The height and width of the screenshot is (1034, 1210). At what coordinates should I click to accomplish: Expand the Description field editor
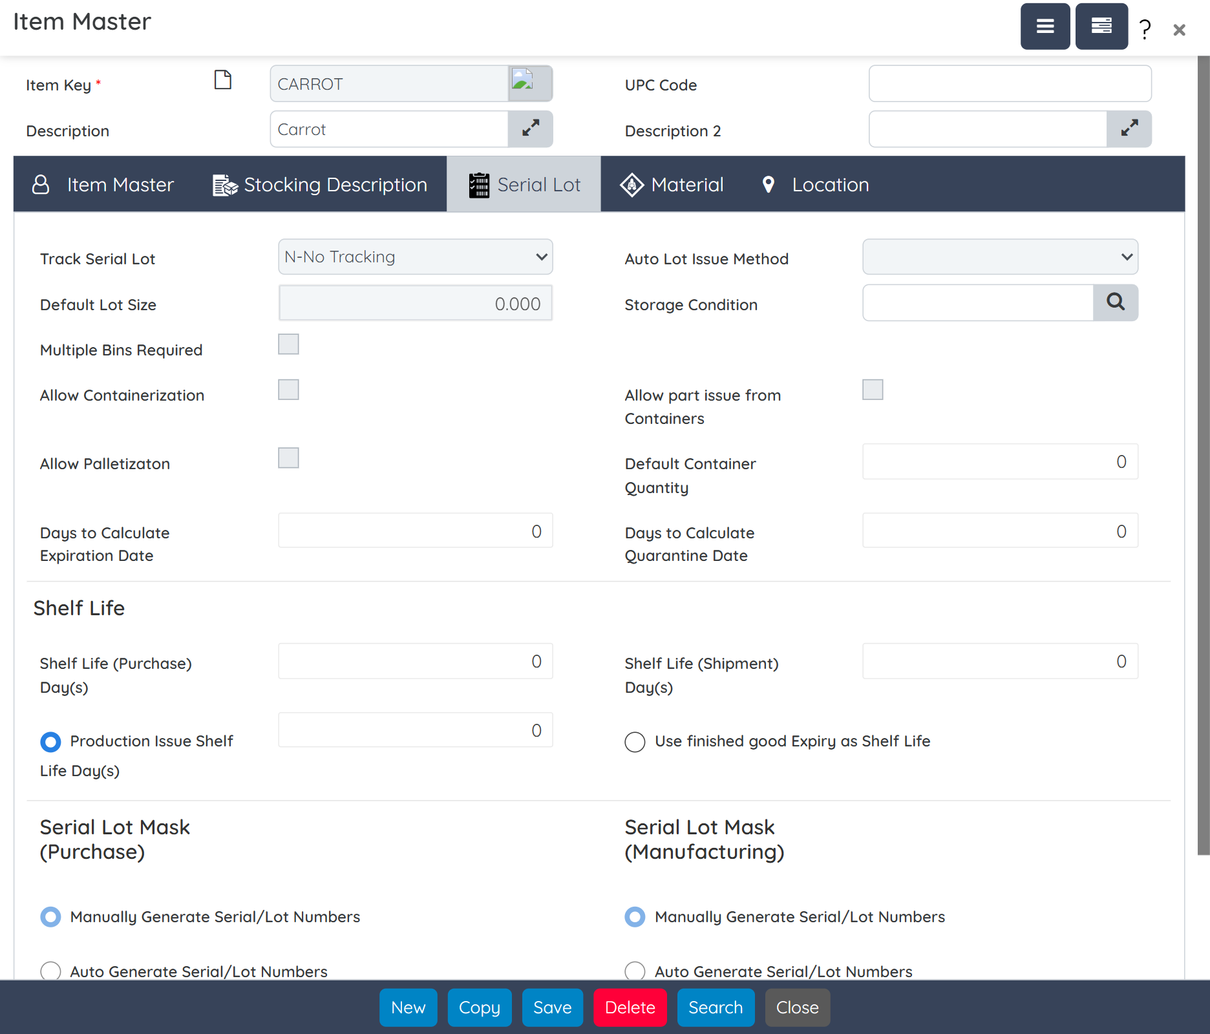tap(530, 129)
